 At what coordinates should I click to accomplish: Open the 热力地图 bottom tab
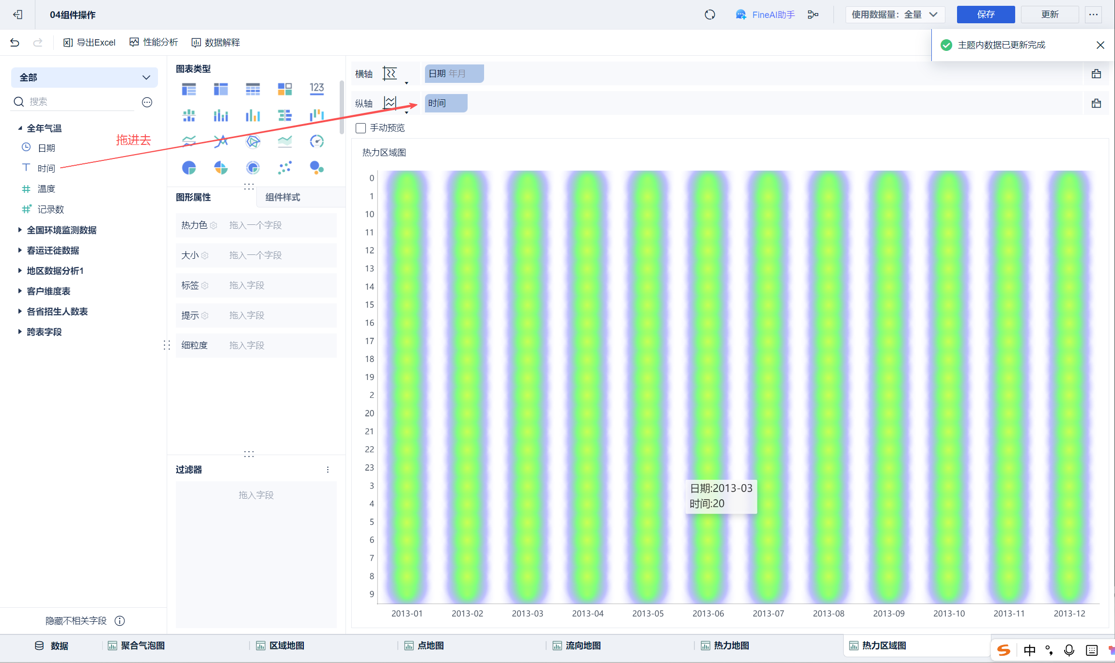click(x=731, y=646)
